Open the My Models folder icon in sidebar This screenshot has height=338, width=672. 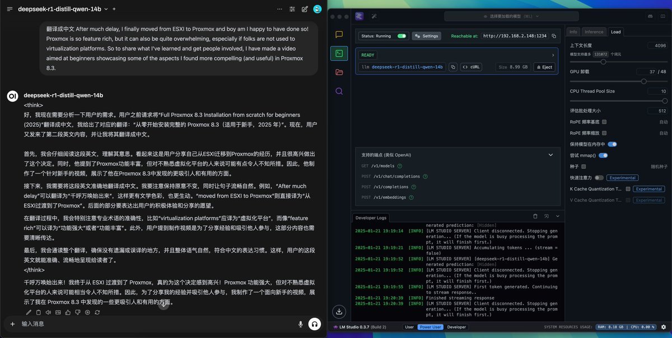(339, 72)
